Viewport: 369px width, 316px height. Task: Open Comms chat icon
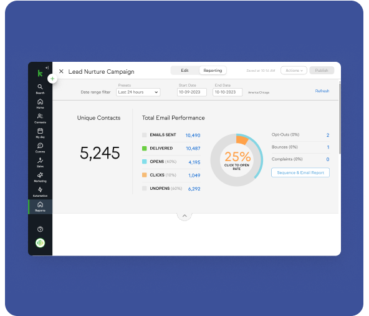41,148
